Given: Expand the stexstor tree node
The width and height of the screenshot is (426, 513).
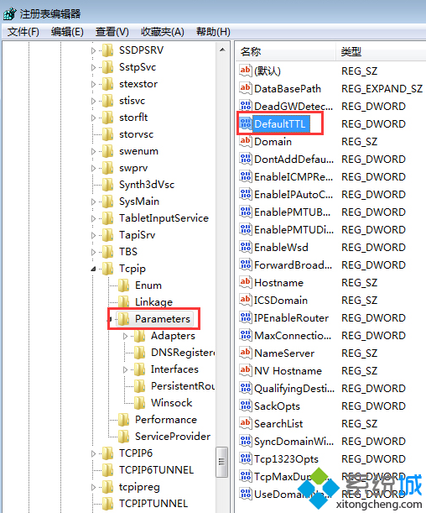Looking at the screenshot, I should point(93,85).
